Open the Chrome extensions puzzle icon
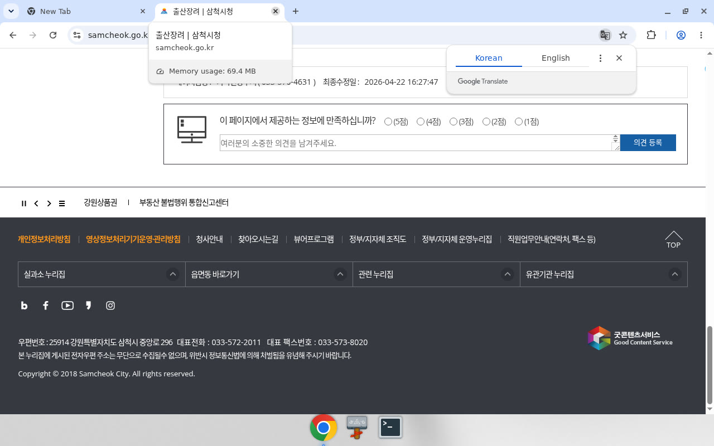 pos(651,35)
